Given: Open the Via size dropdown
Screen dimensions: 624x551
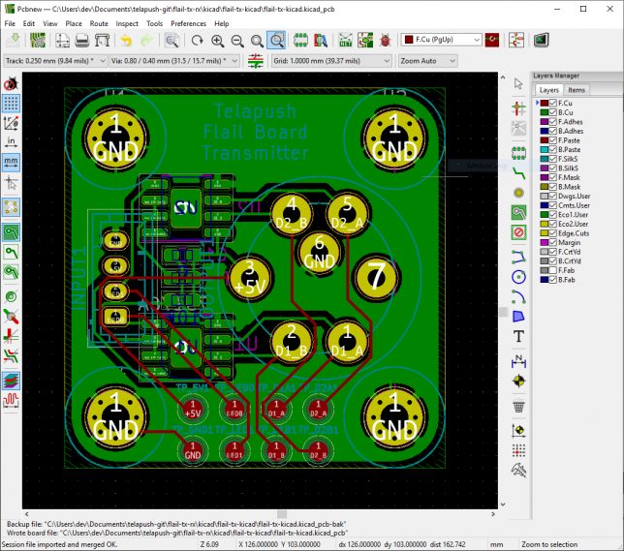Looking at the screenshot, I should [x=174, y=61].
